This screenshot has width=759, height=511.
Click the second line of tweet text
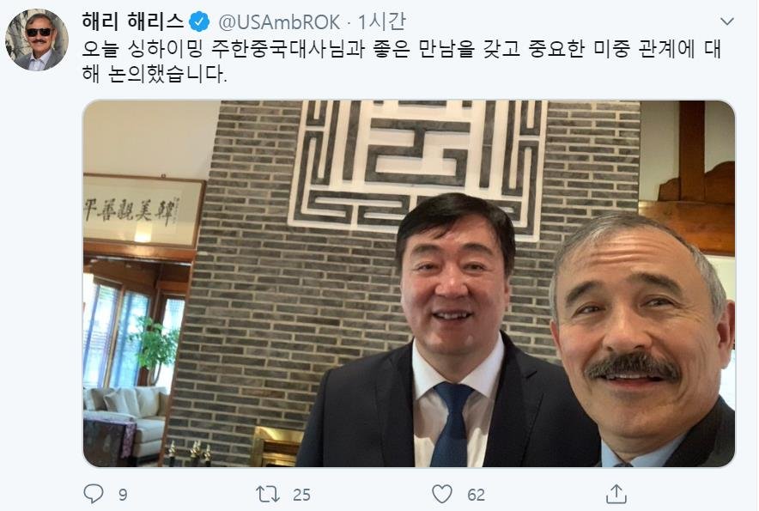pyautogui.click(x=154, y=74)
